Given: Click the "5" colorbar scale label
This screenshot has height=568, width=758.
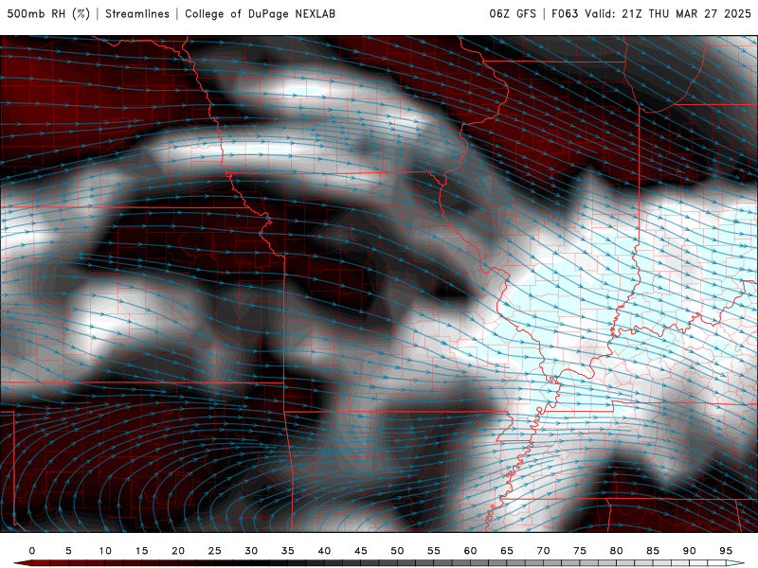Looking at the screenshot, I should coord(68,551).
